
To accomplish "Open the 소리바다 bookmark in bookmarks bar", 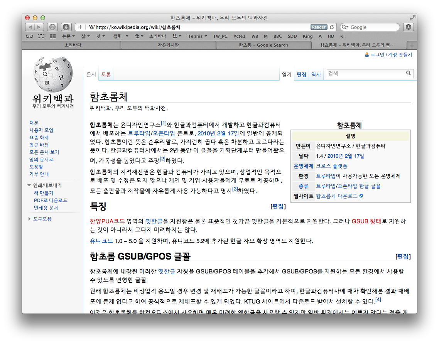I will pos(158,36).
